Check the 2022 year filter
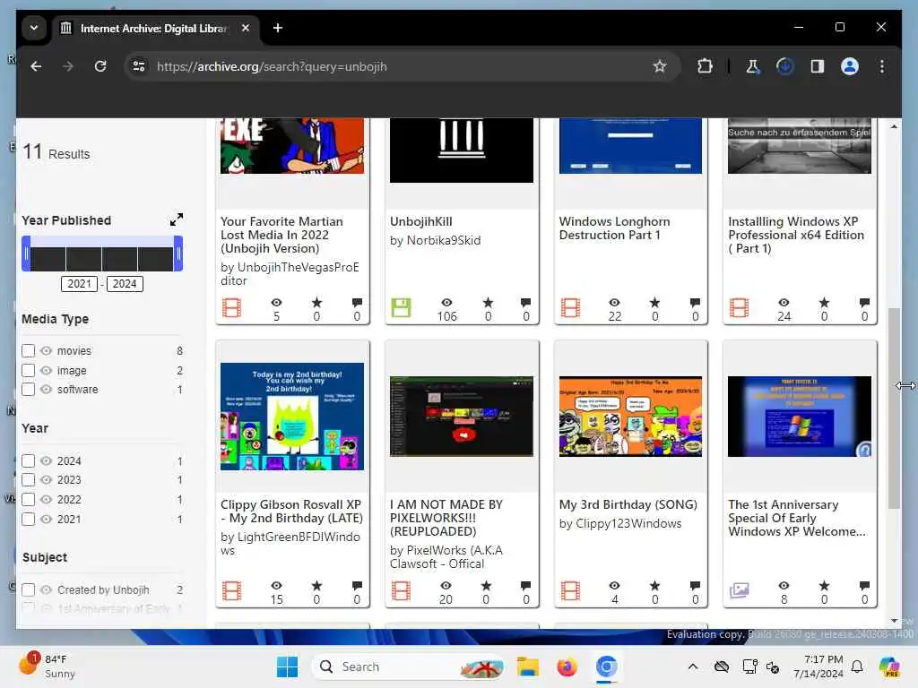This screenshot has width=918, height=688. point(28,500)
